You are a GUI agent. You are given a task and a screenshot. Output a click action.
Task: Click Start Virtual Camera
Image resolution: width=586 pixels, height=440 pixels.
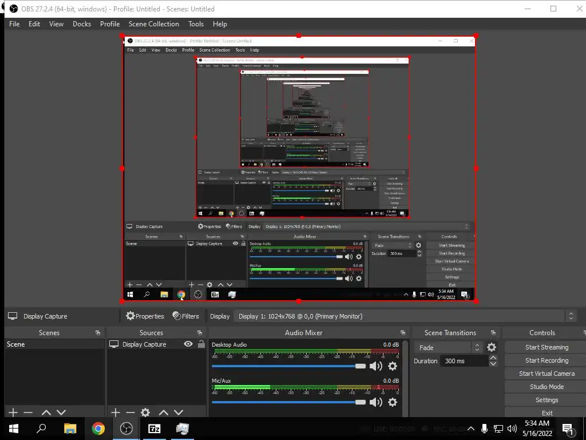pyautogui.click(x=547, y=374)
